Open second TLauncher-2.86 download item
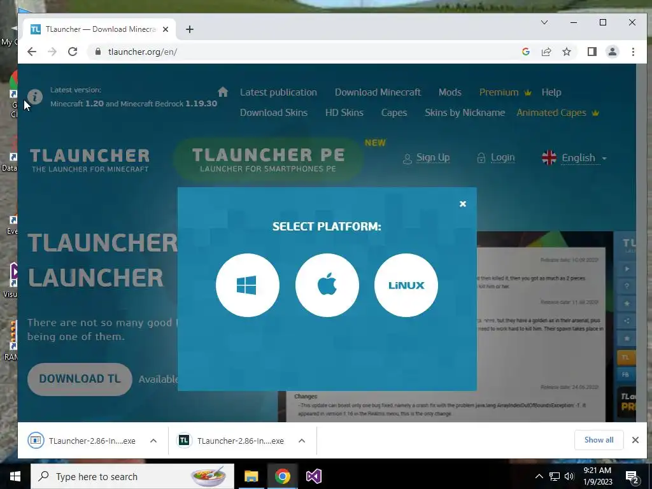 click(230, 441)
